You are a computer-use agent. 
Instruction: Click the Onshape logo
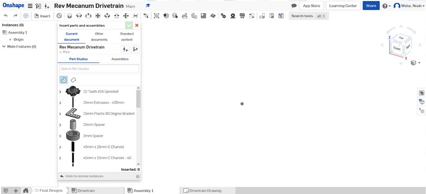(14, 6)
